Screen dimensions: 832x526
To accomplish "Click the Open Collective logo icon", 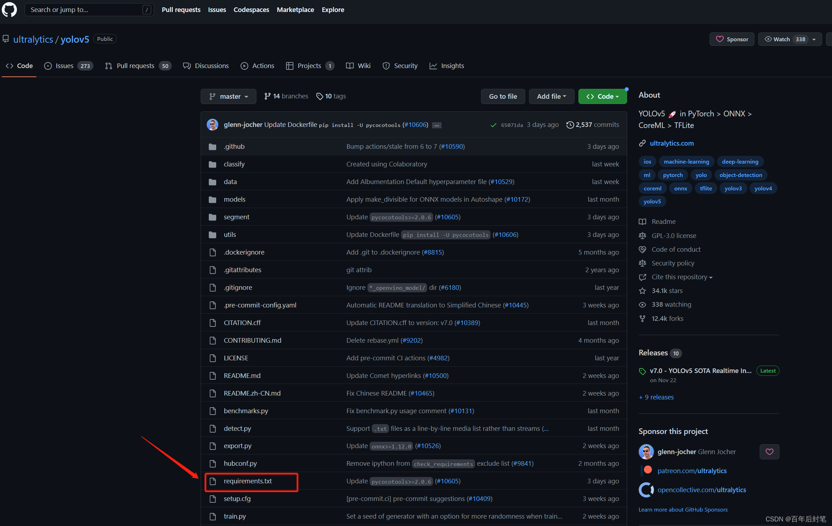I will tap(646, 490).
